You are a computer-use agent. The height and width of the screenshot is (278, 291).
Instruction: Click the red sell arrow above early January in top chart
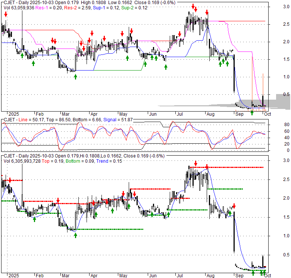(6, 14)
